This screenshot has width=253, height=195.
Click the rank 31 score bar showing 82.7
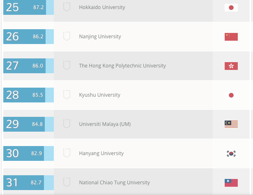[x=28, y=183]
